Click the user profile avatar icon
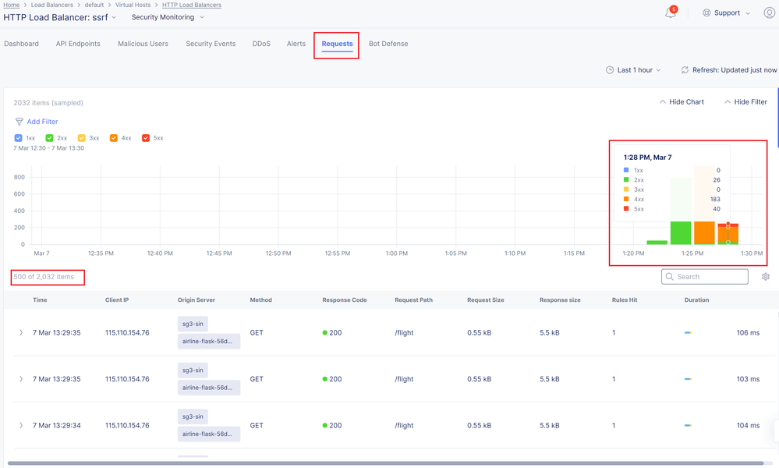This screenshot has height=468, width=779. pyautogui.click(x=769, y=13)
